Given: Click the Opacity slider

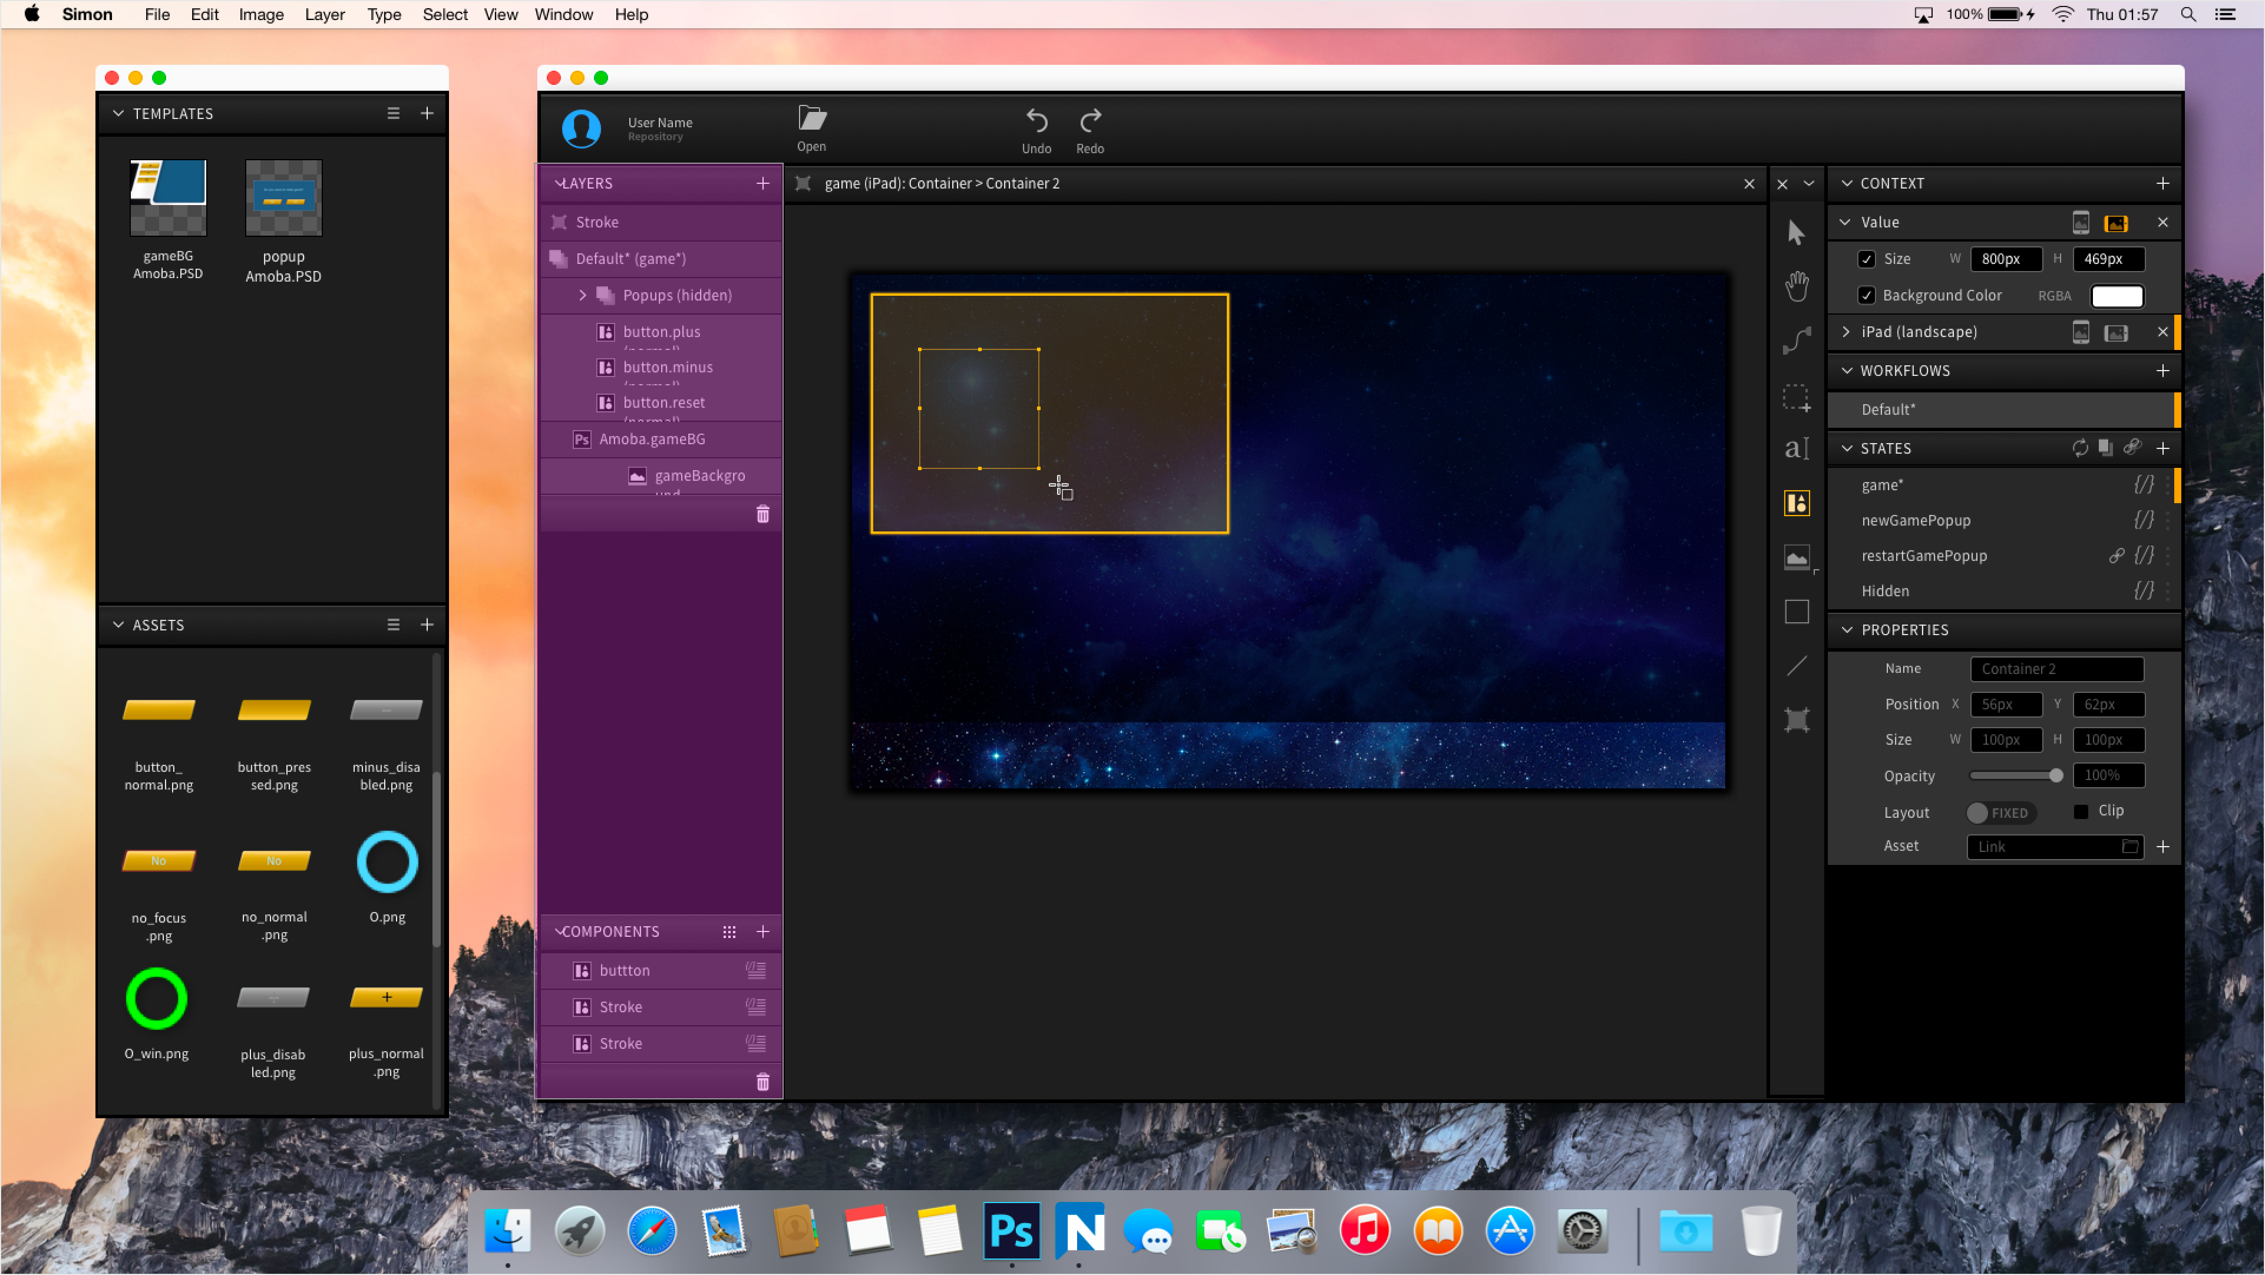Looking at the screenshot, I should [2015, 775].
